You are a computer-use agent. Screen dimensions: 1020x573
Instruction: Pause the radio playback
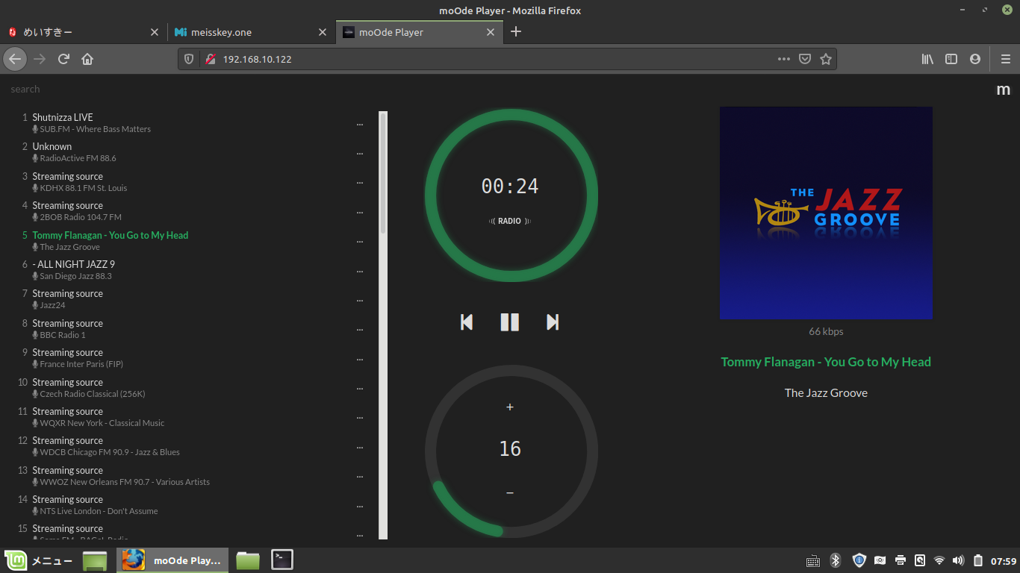(509, 322)
